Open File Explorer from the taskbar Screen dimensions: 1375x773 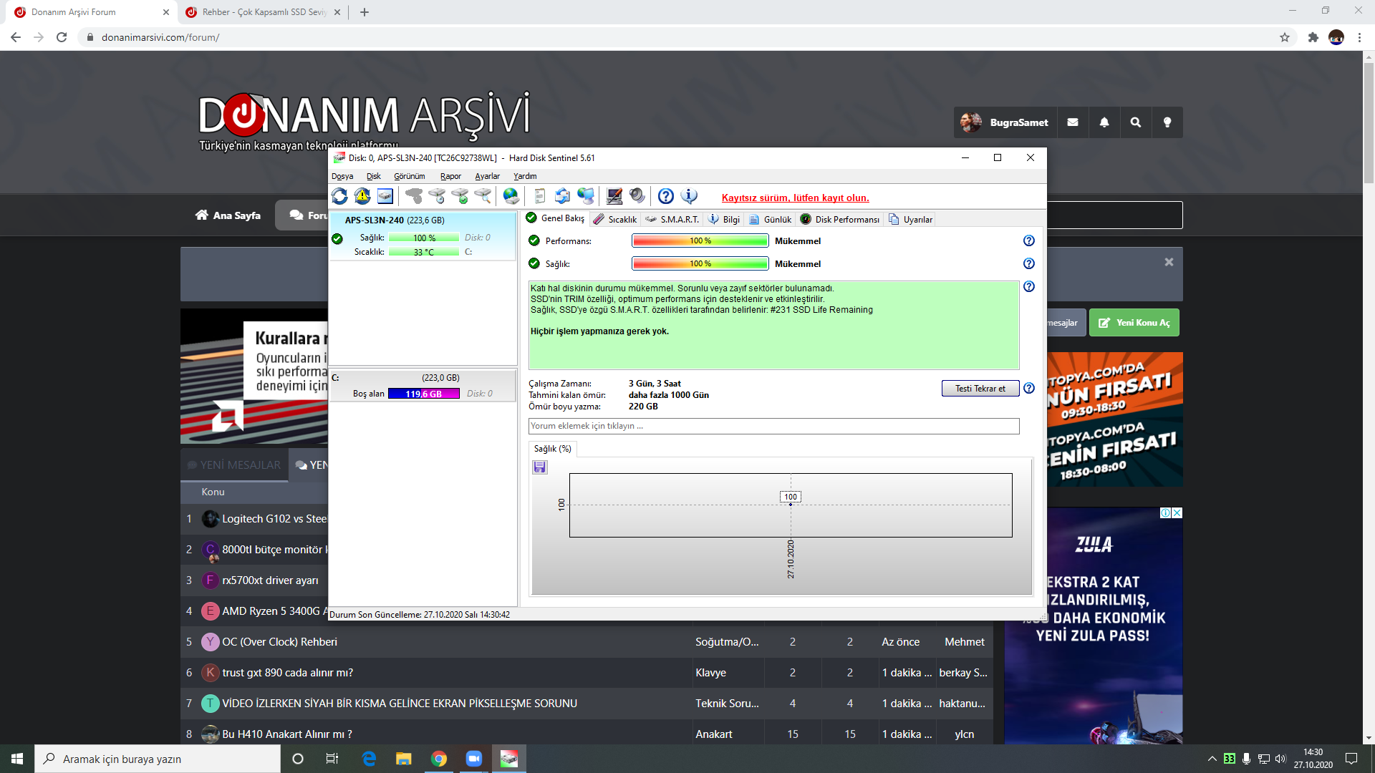pos(404,759)
